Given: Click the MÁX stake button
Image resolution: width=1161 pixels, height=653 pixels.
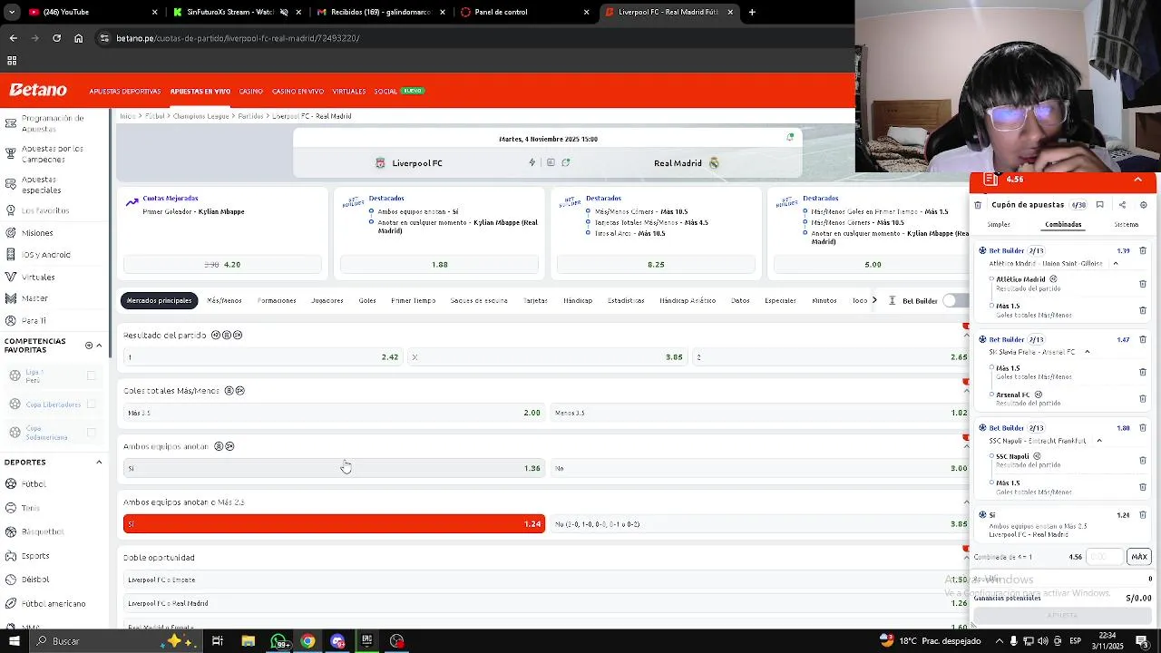Looking at the screenshot, I should tap(1139, 557).
